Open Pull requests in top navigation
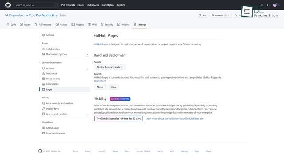The height and width of the screenshot is (159, 284). tap(68, 5)
